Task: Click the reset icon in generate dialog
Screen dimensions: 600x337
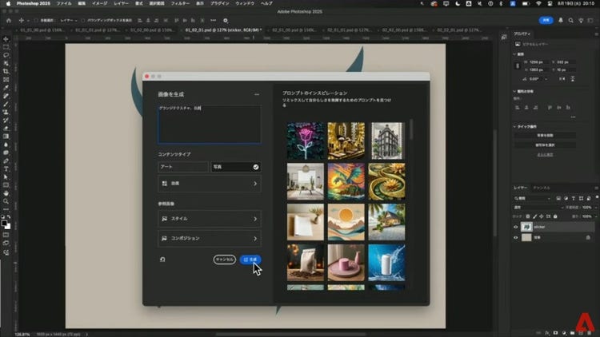Action: 162,260
